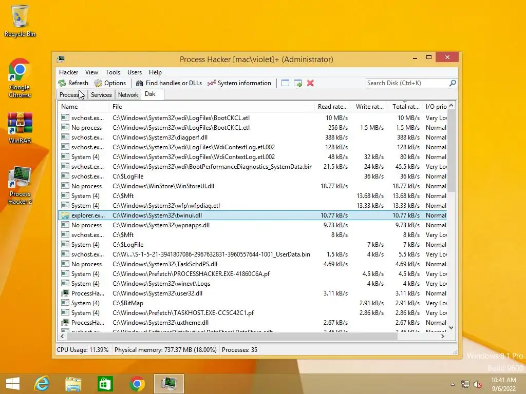Open Recycle Bin desktop icon
The height and width of the screenshot is (394, 526).
coord(20,21)
